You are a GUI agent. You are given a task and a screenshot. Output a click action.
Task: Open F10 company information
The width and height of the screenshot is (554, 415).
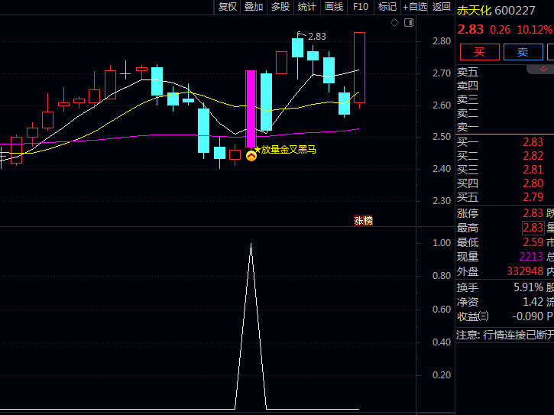tap(361, 7)
